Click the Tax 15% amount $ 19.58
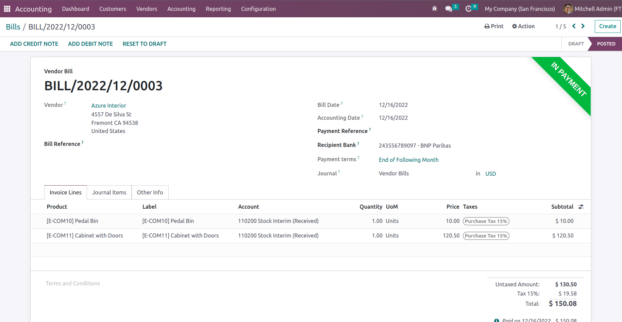The height and width of the screenshot is (322, 622). 567,293
